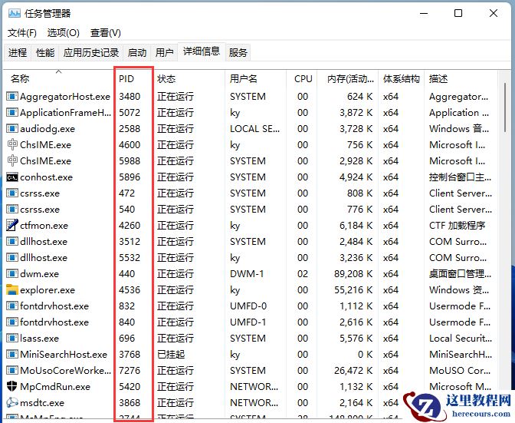Click the conhost.exe console icon
This screenshot has height=423, width=515.
click(x=12, y=177)
